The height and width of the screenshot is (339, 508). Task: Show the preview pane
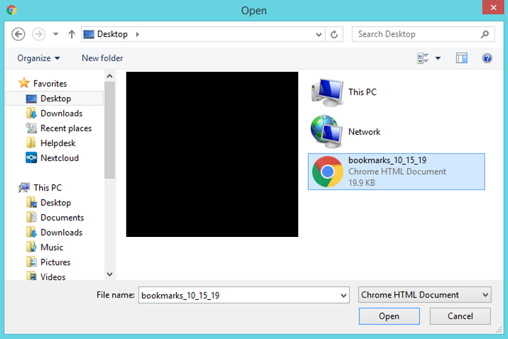point(462,58)
